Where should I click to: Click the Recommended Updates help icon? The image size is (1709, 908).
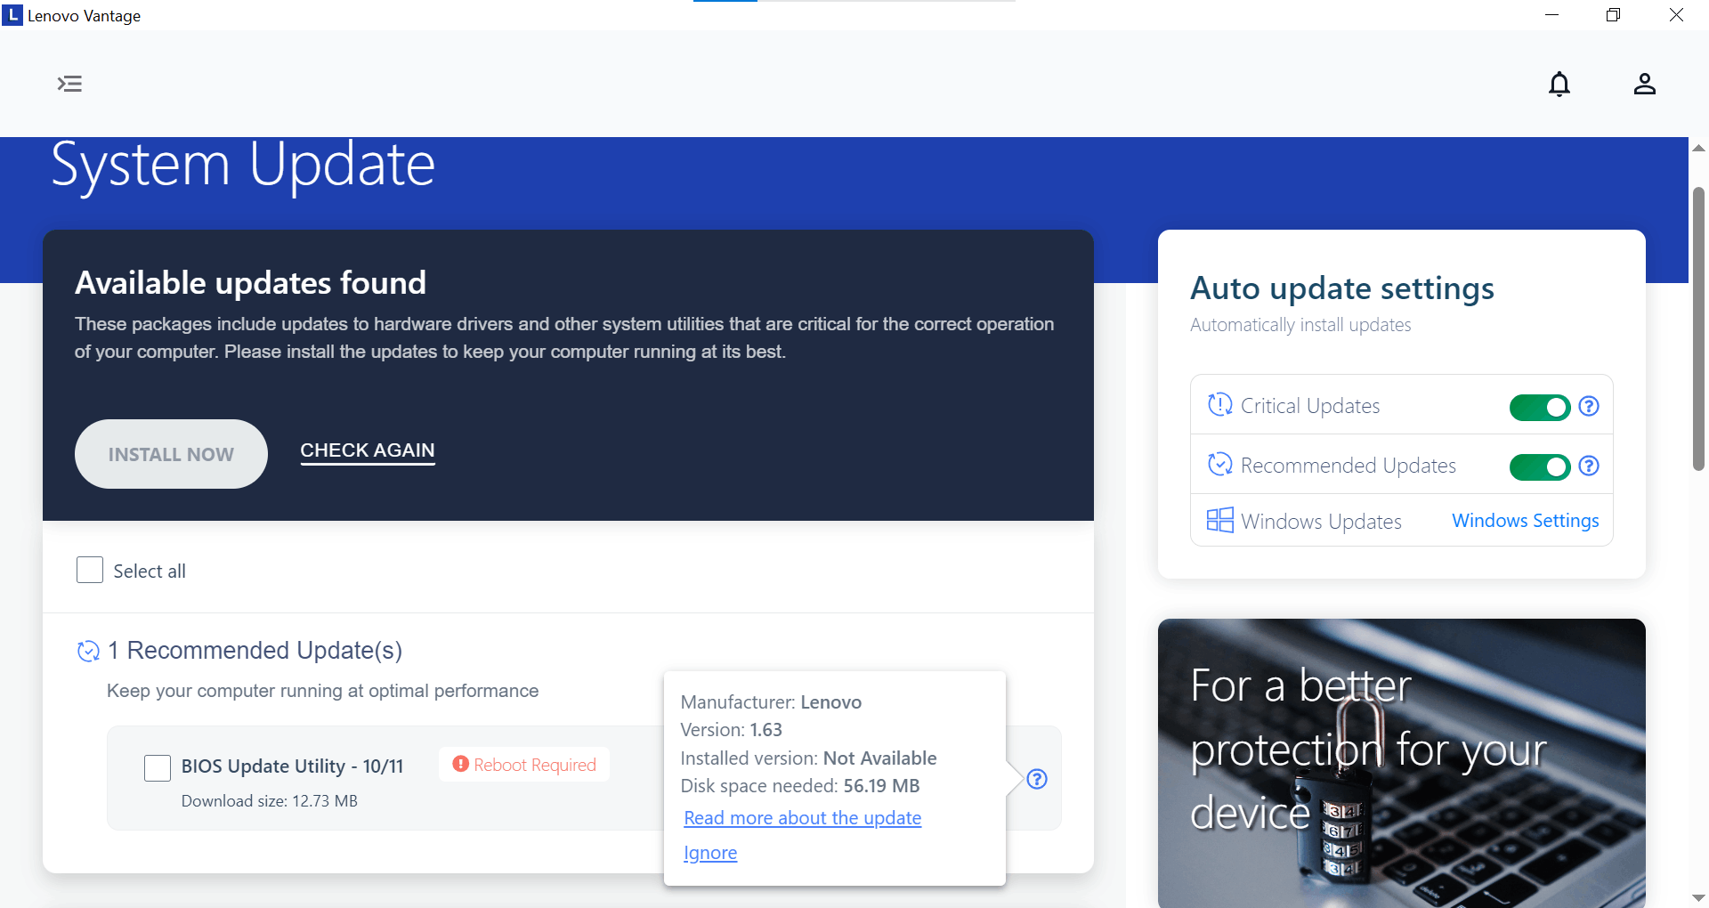(1589, 466)
